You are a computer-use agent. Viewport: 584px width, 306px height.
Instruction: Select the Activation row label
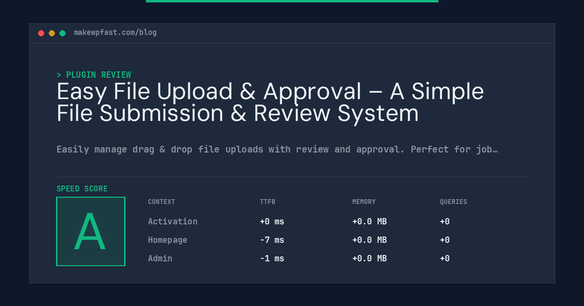point(173,221)
